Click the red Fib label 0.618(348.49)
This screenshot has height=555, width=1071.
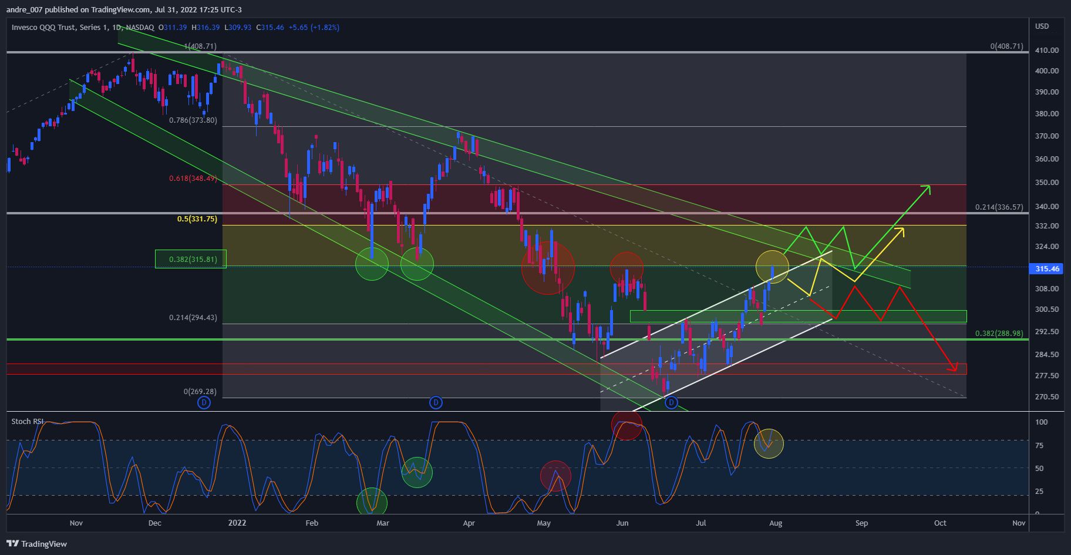193,179
